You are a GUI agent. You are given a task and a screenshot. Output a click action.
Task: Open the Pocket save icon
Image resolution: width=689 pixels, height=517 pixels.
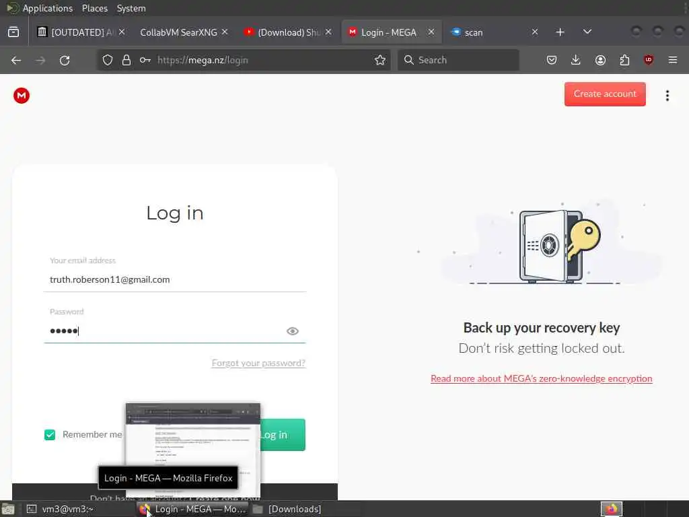[552, 60]
